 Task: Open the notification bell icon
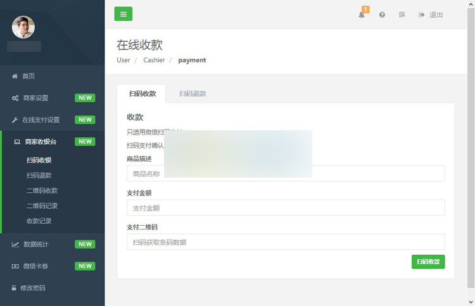tap(362, 15)
